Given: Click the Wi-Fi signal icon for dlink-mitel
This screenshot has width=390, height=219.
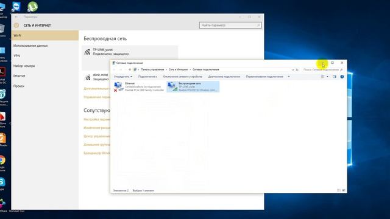Looking at the screenshot, I should (88, 77).
